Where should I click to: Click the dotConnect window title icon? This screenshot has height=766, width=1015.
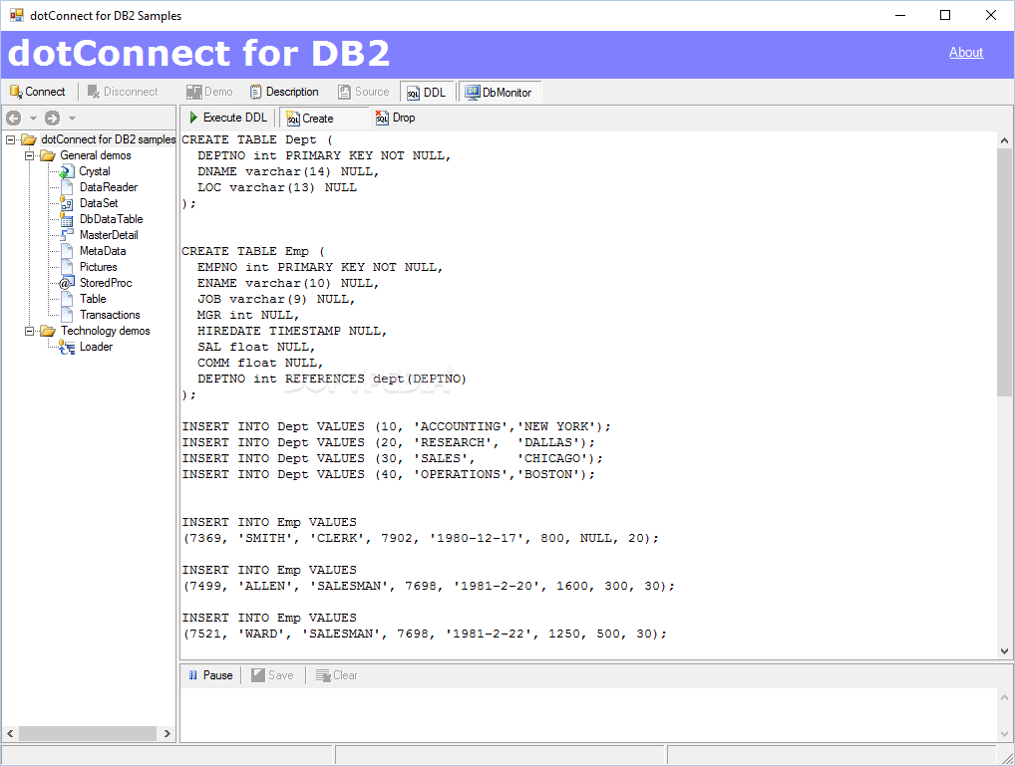tap(17, 15)
